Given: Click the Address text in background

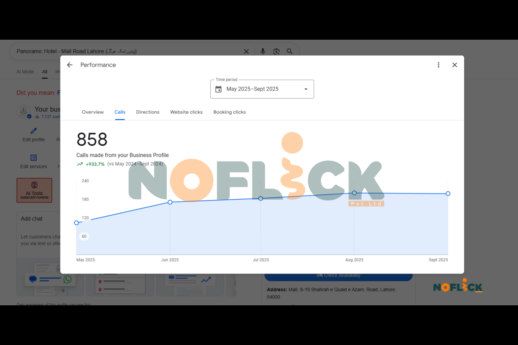Looking at the screenshot, I should [332, 293].
